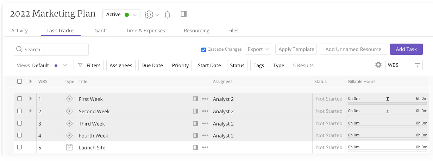Viewport: 433px width, 161px height.
Task: Open more options menu for Launch Site
Action: (205, 147)
